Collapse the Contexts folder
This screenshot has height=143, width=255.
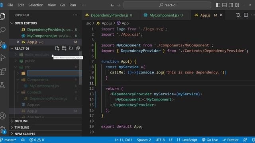34,92
